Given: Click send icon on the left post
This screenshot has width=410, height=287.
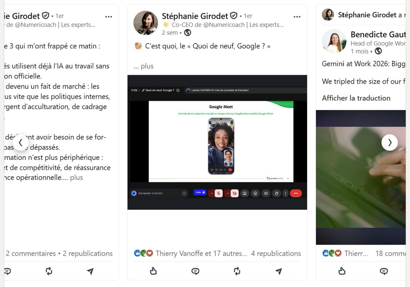Looking at the screenshot, I should point(90,271).
